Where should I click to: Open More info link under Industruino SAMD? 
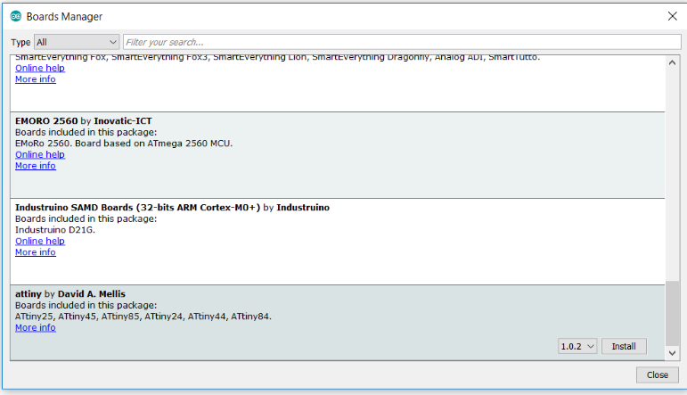pos(36,252)
